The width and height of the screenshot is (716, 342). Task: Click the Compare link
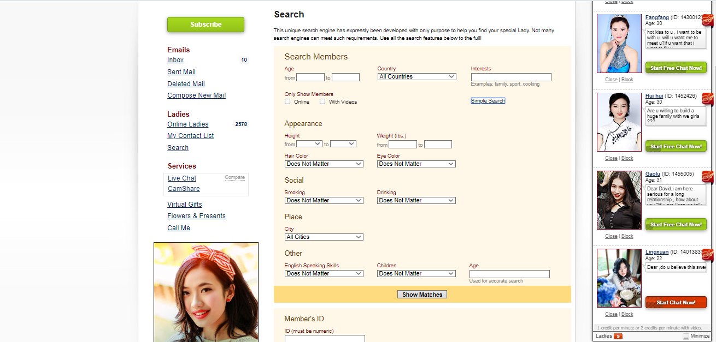click(x=234, y=177)
